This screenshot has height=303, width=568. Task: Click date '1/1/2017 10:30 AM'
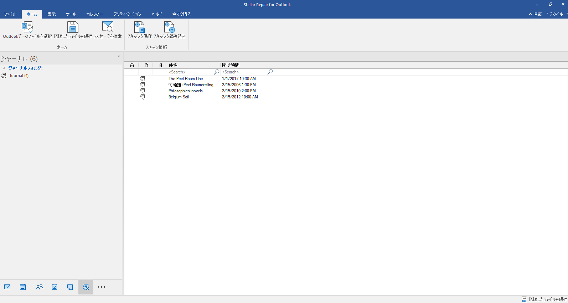click(239, 79)
